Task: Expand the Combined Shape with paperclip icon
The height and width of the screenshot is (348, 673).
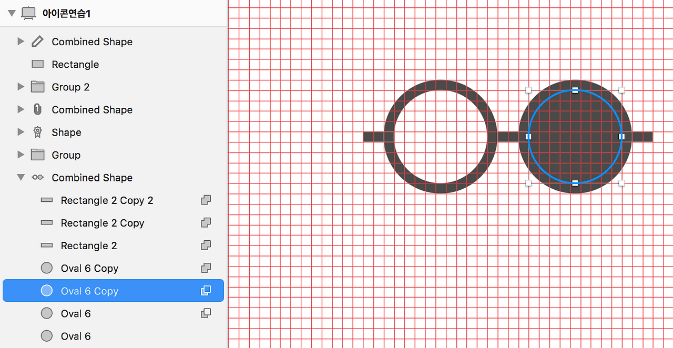Action: (x=21, y=109)
